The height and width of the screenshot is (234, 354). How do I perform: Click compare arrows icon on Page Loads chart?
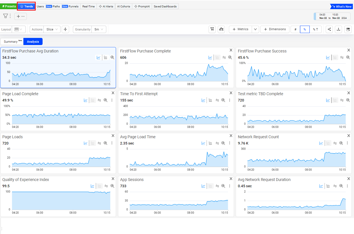(99, 143)
